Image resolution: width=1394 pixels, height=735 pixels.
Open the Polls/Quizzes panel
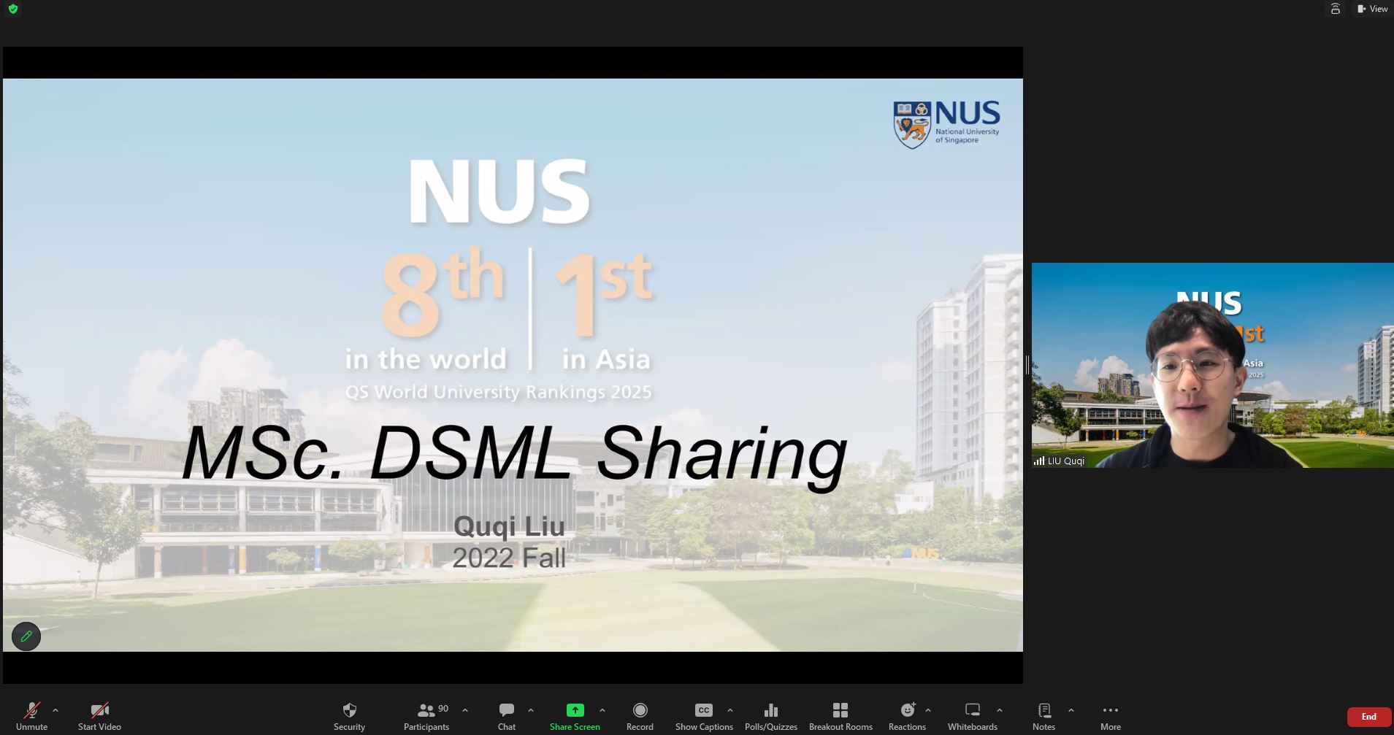[770, 715]
